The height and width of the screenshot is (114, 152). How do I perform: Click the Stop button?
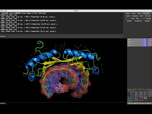133,18
